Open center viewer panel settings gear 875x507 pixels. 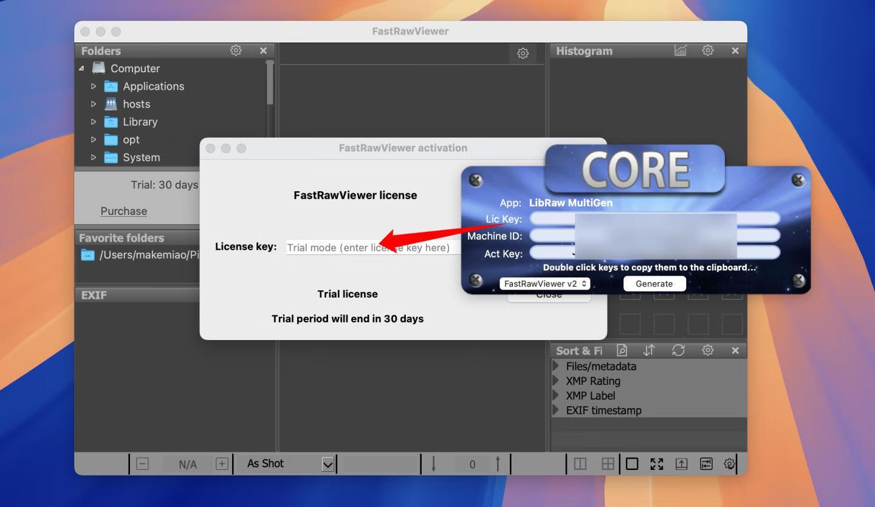tap(523, 53)
